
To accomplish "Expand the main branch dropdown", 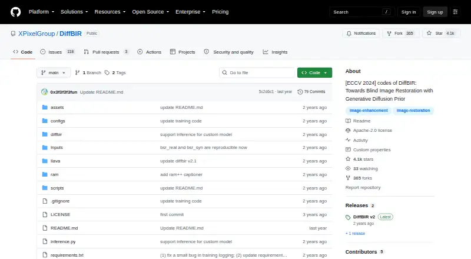I will [54, 73].
